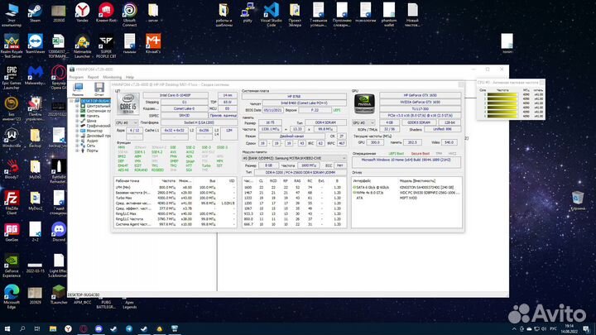Open GeForce Experience desktop icon

pos(12,265)
